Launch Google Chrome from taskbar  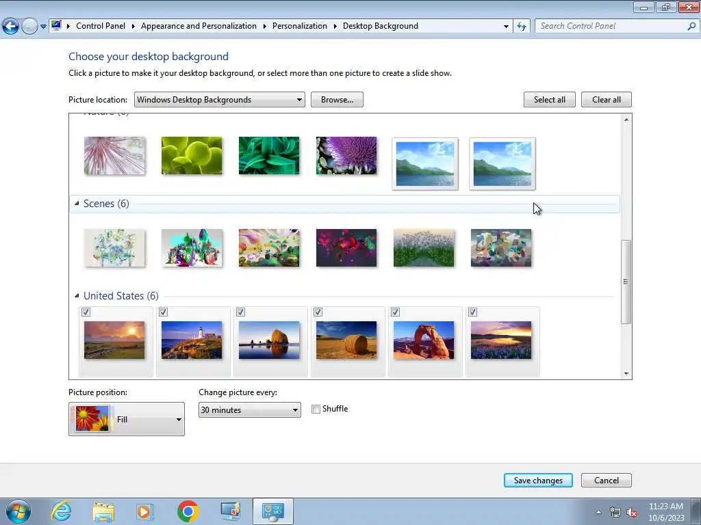click(x=188, y=511)
